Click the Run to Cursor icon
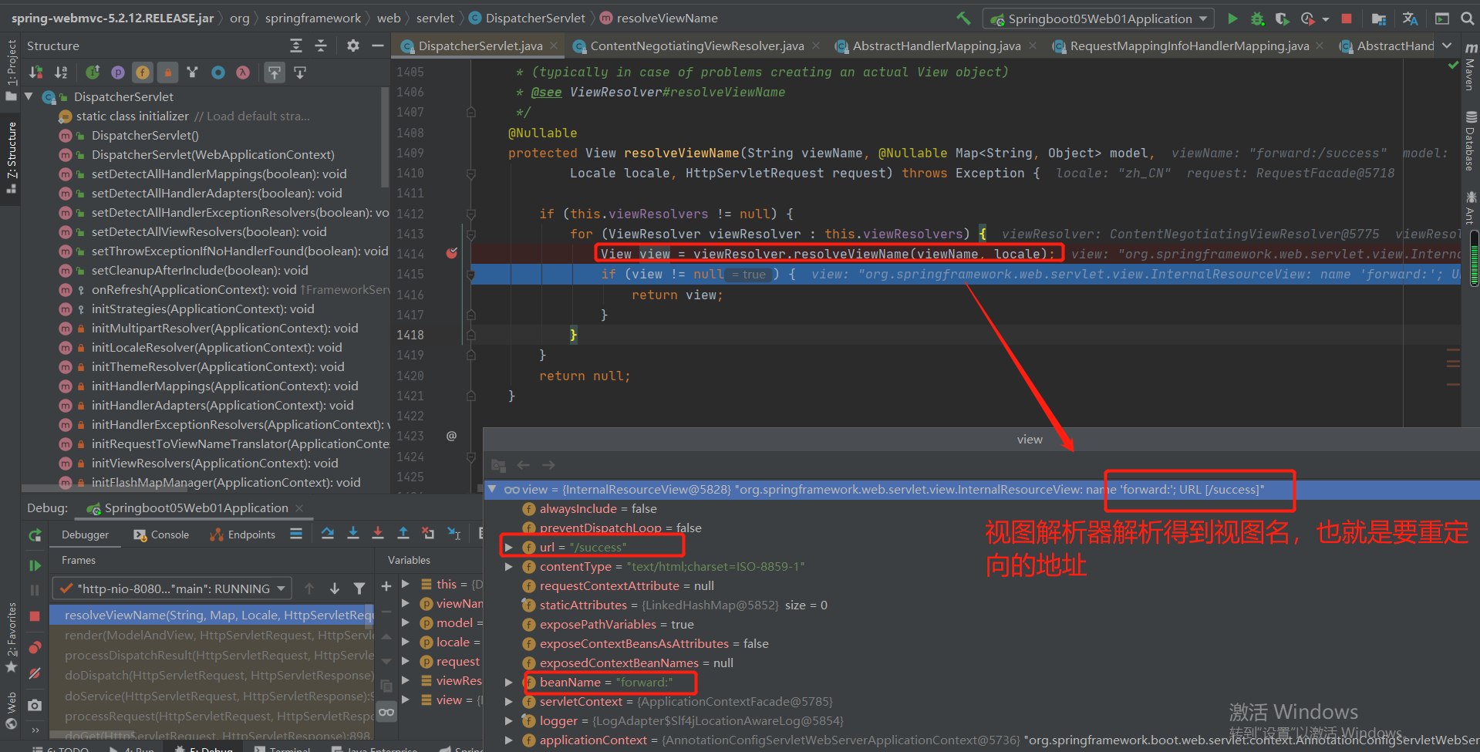 tap(454, 534)
